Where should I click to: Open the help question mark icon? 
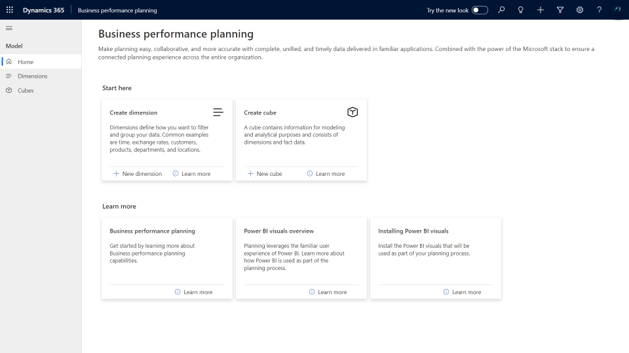point(600,10)
